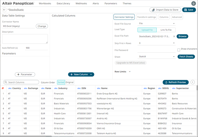Clear the Excel File Path with X

tap(174, 36)
